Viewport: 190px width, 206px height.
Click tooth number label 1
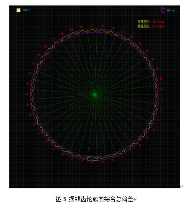click(162, 100)
